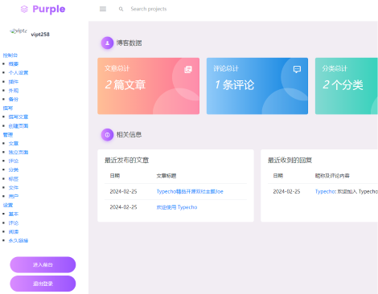
Task: Open the 设置 menu heading
Action: pos(8,205)
